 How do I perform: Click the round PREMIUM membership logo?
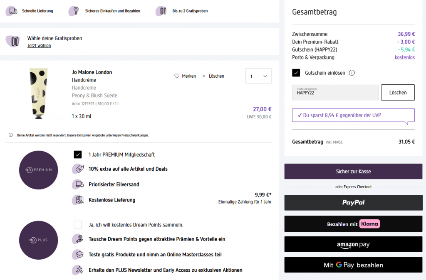click(x=38, y=170)
